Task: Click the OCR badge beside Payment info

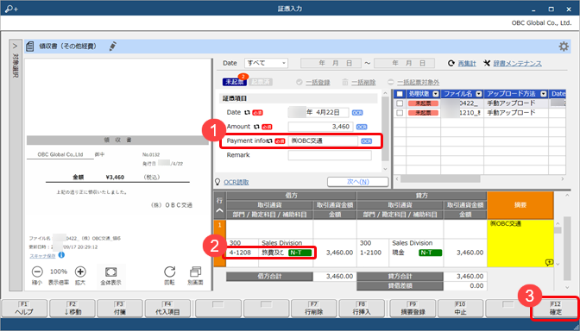Action: (367, 141)
